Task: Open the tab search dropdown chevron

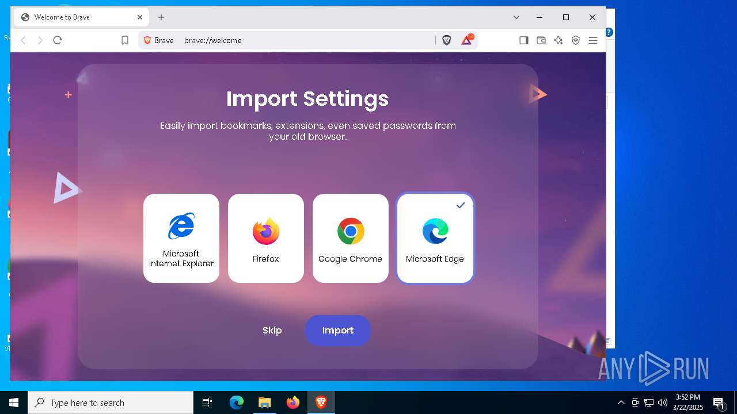Action: coord(516,17)
